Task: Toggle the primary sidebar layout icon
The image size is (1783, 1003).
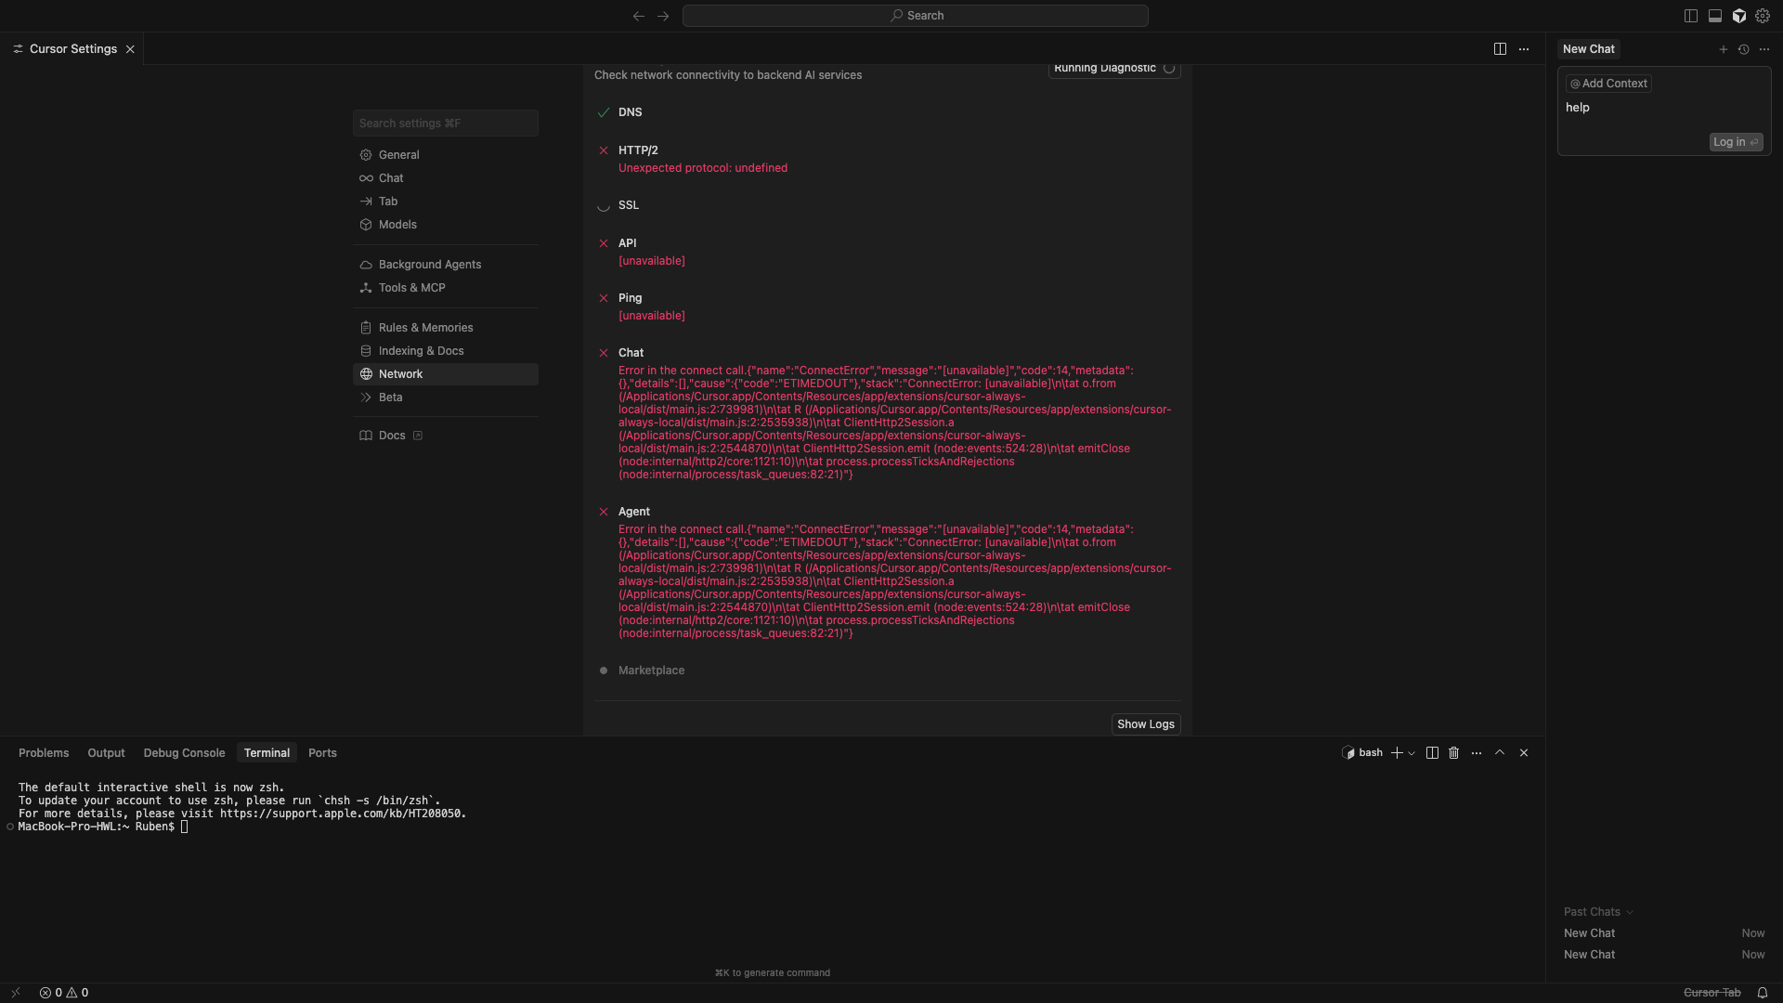Action: [1690, 16]
